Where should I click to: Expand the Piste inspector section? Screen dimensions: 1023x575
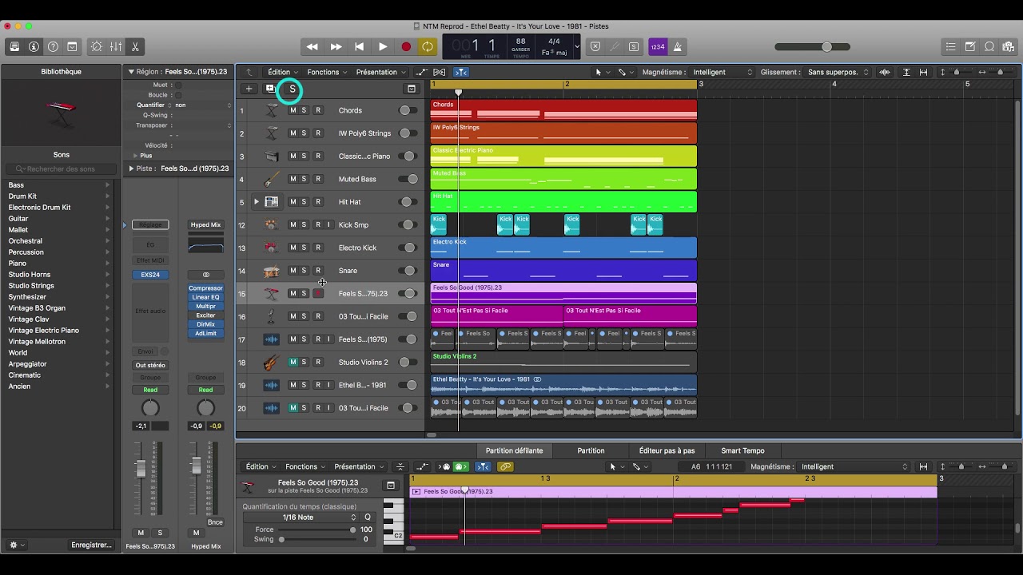pyautogui.click(x=131, y=169)
